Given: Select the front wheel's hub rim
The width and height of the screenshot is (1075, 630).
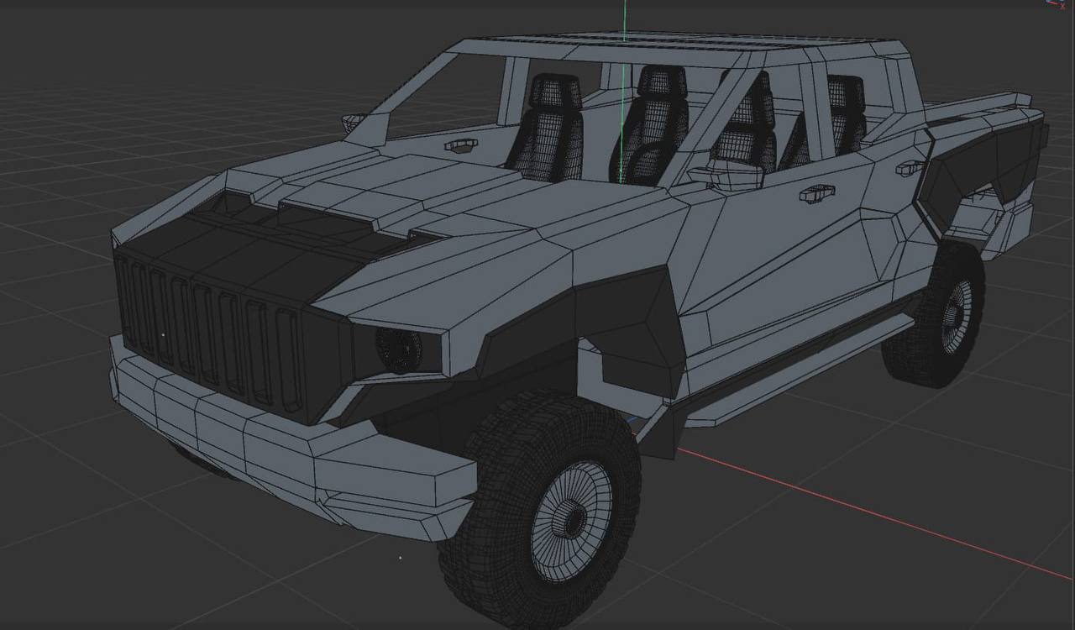Looking at the screenshot, I should (x=571, y=521).
